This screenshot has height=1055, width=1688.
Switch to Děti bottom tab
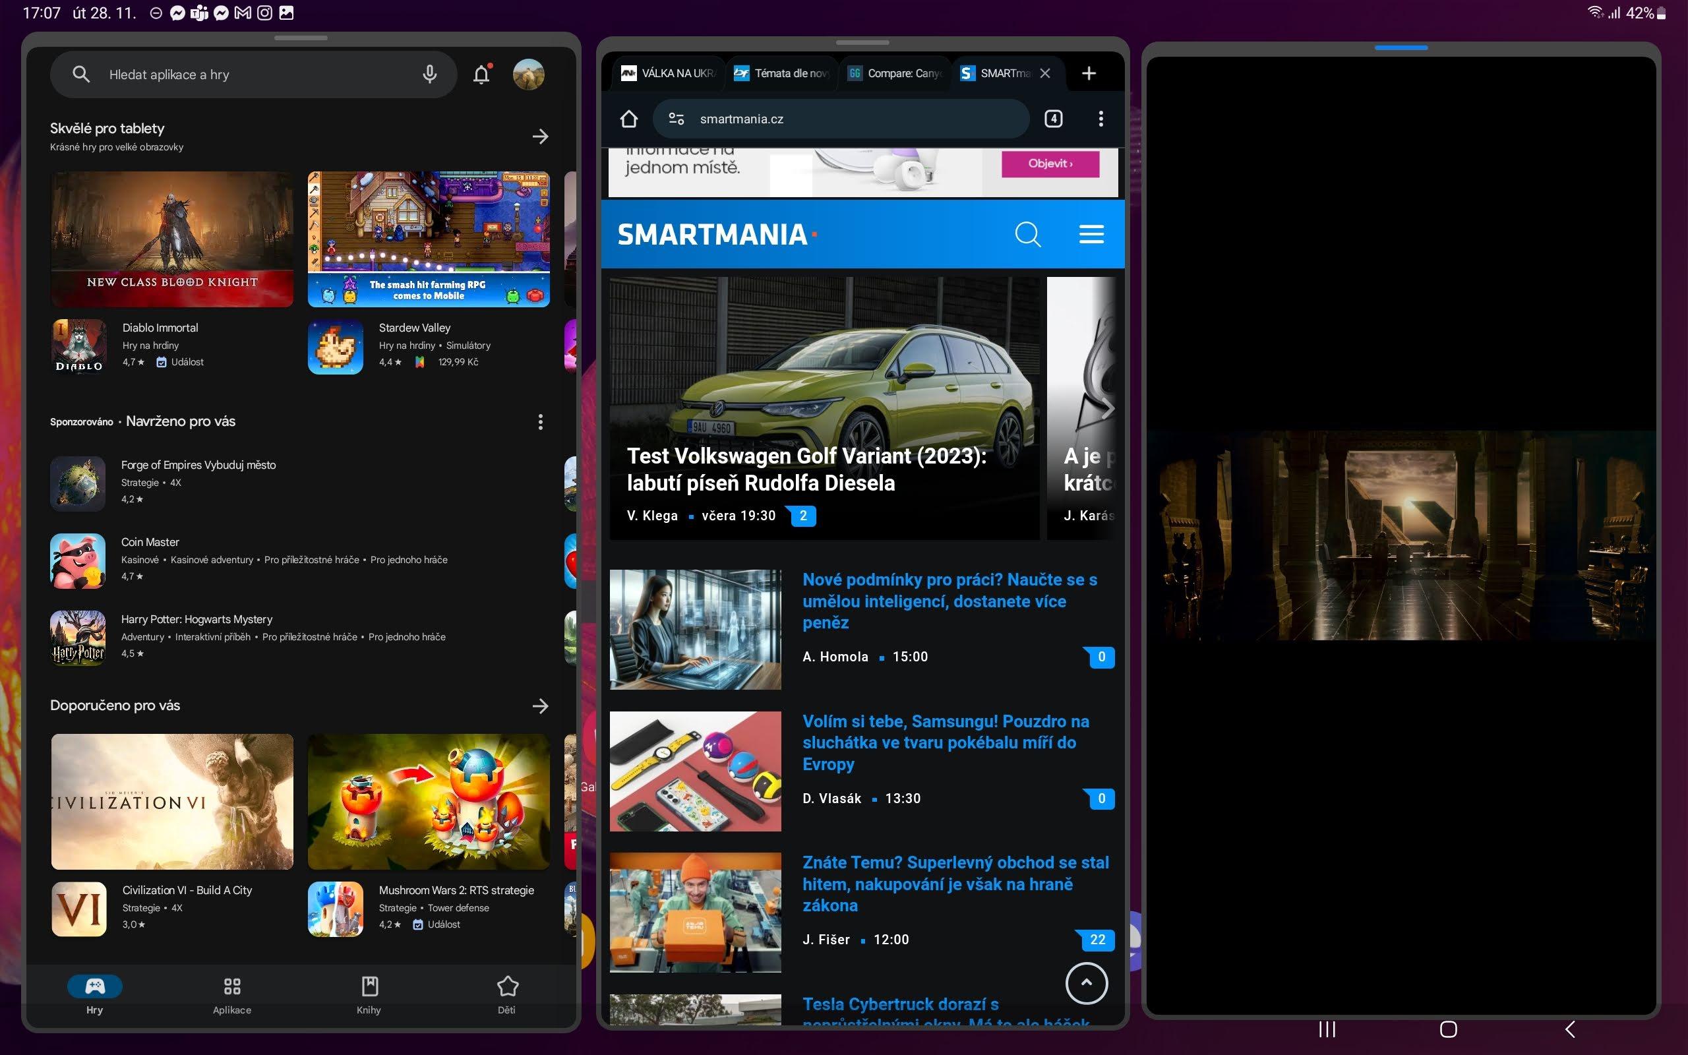click(x=507, y=995)
